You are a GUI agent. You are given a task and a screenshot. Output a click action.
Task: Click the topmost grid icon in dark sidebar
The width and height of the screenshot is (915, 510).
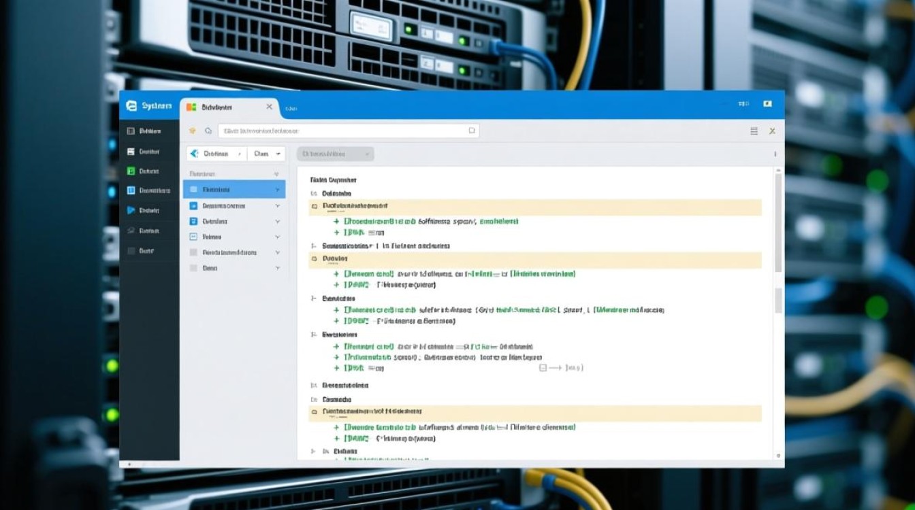[x=131, y=131]
